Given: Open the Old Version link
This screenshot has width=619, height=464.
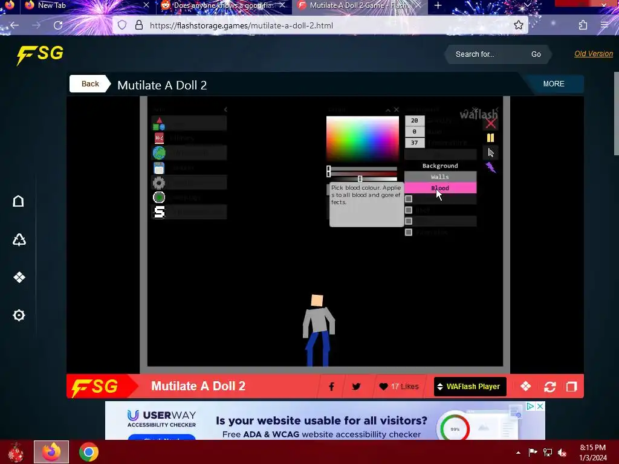Looking at the screenshot, I should tap(594, 54).
